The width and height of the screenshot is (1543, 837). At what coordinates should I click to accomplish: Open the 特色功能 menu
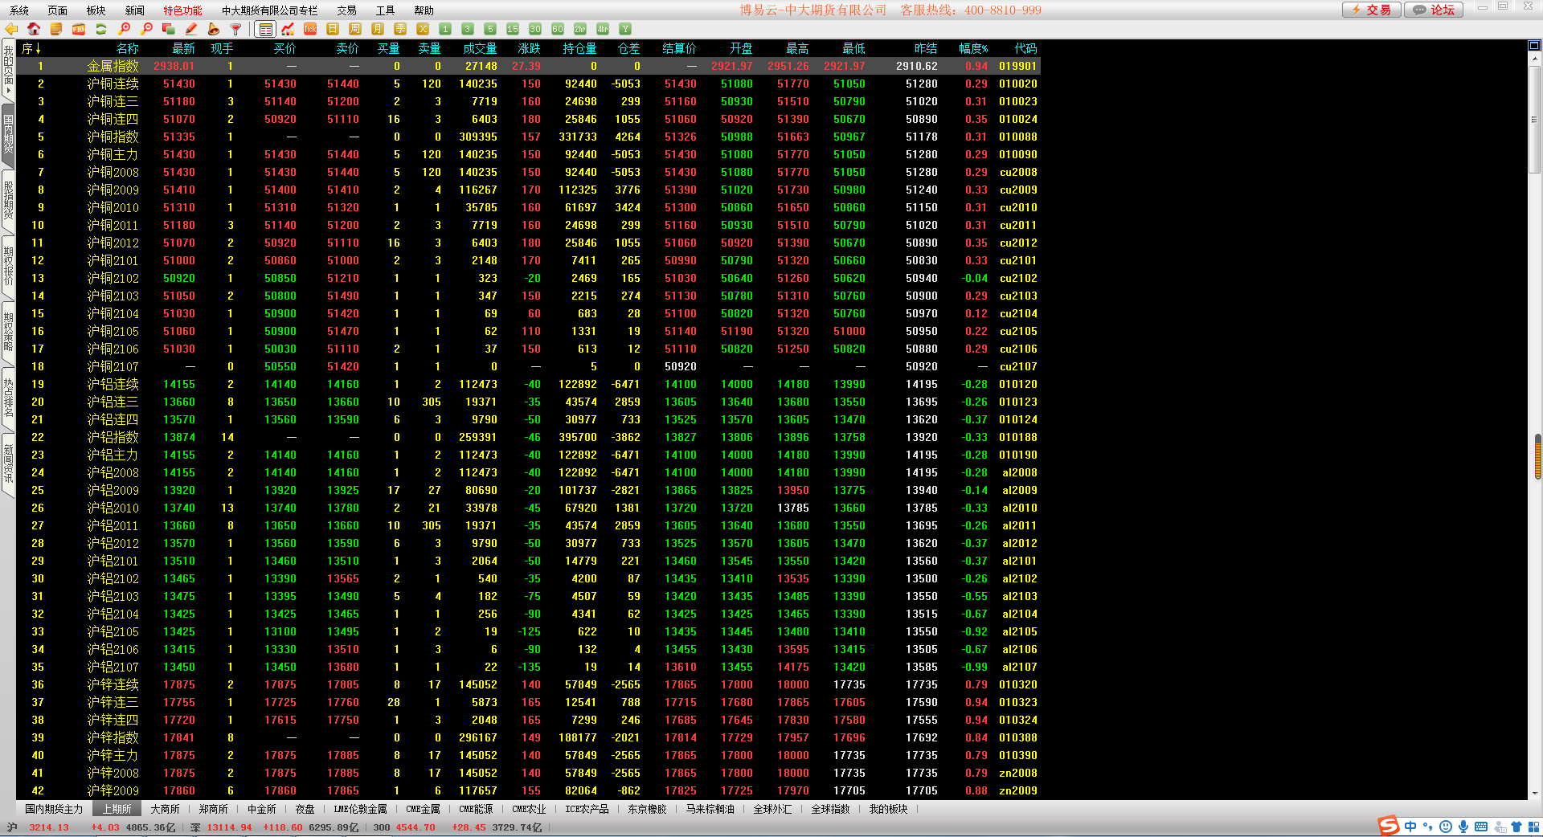click(x=183, y=10)
